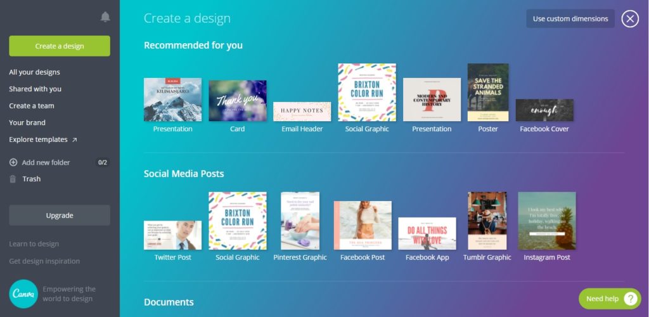Open Use custom dimensions

(570, 19)
